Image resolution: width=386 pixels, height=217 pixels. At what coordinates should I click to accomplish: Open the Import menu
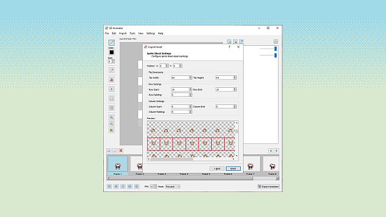123,33
